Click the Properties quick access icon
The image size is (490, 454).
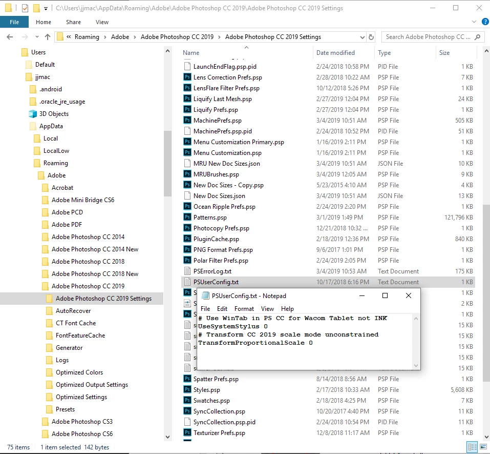[x=25, y=8]
